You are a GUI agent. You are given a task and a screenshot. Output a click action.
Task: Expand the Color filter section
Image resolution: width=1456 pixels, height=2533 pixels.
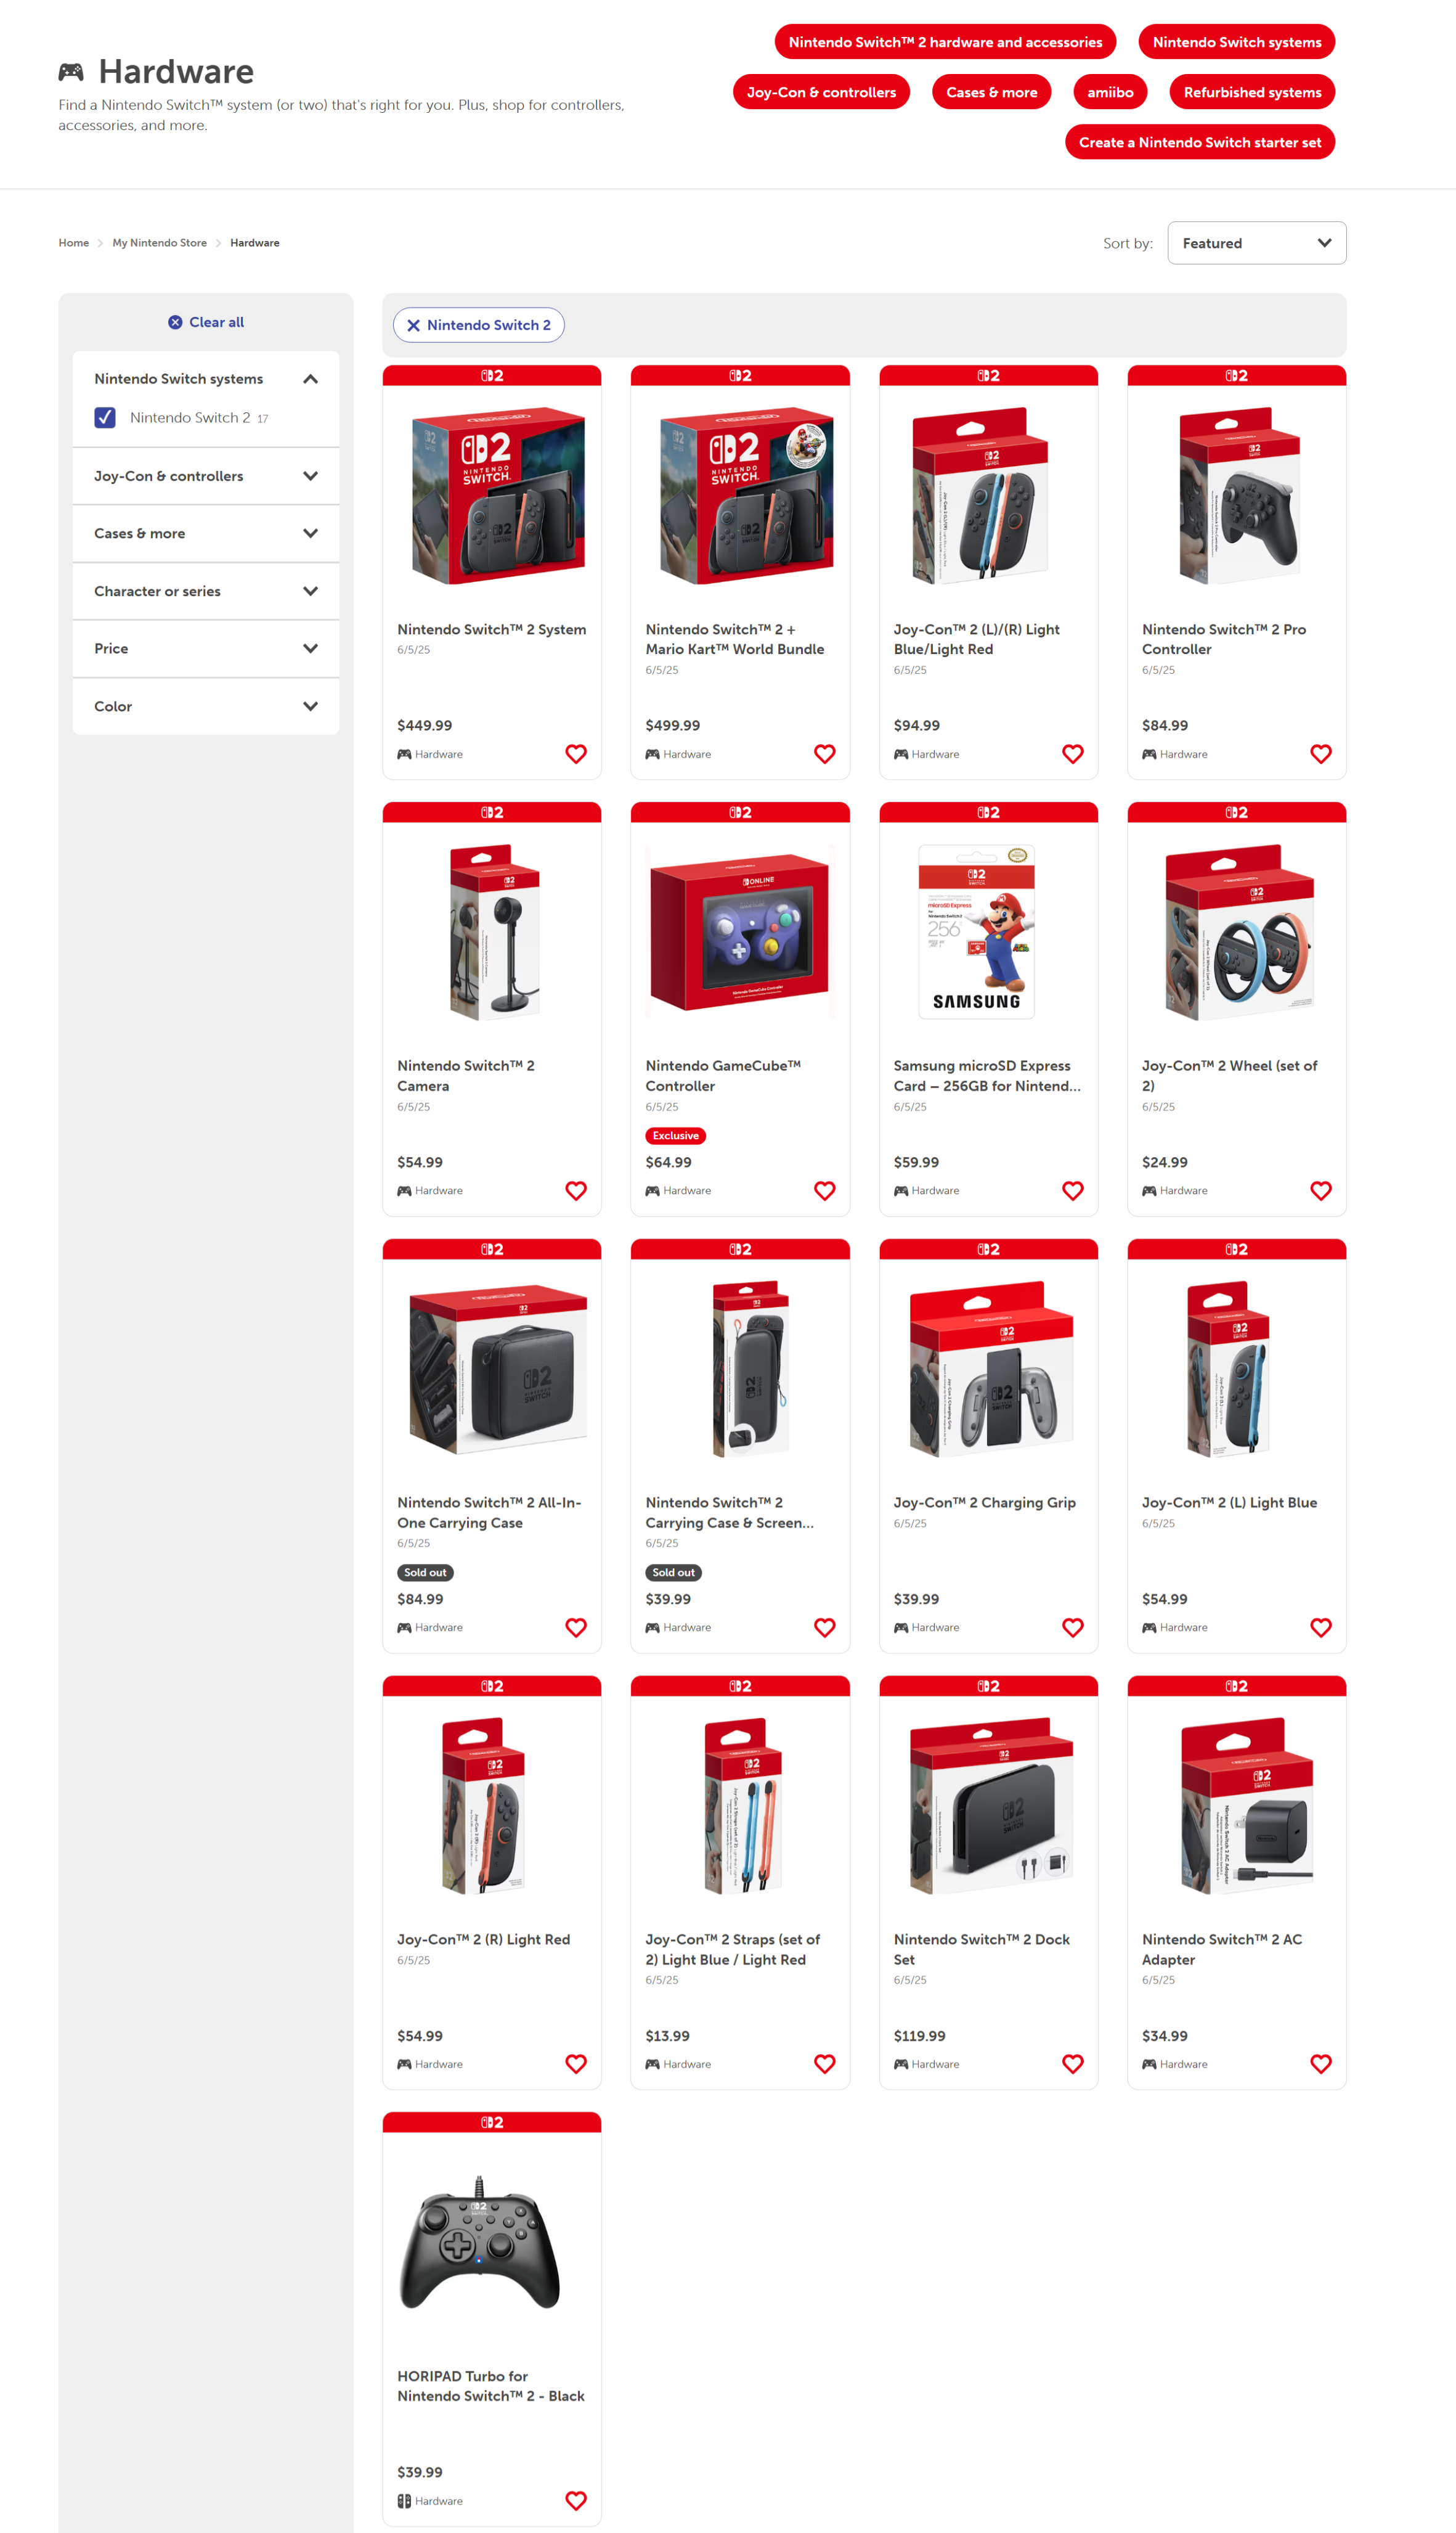[206, 706]
